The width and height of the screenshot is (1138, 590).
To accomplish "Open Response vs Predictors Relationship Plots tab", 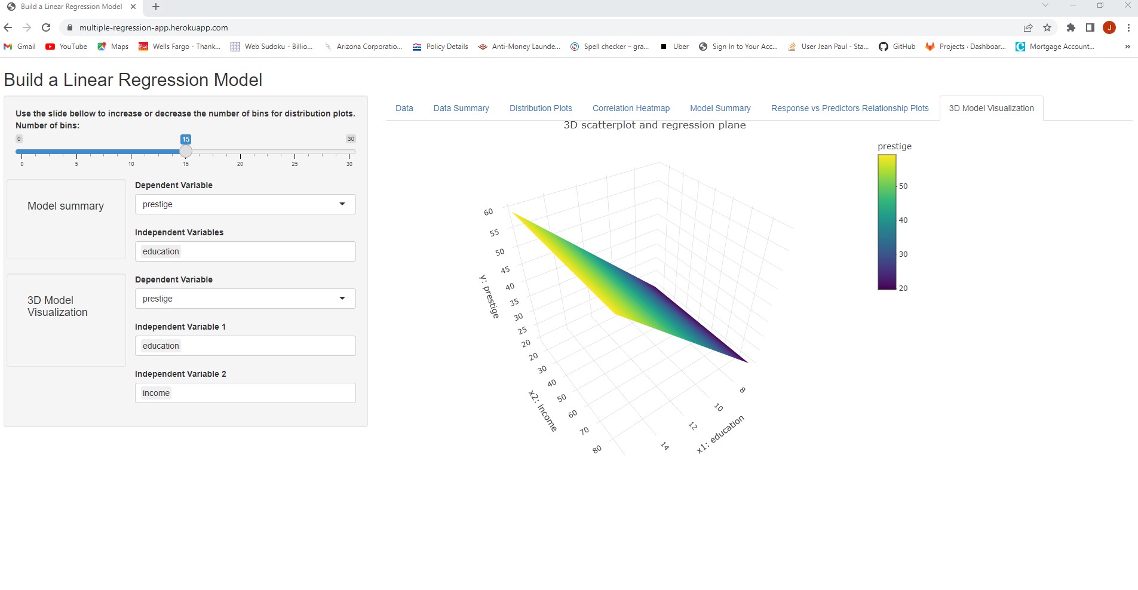I will (850, 108).
